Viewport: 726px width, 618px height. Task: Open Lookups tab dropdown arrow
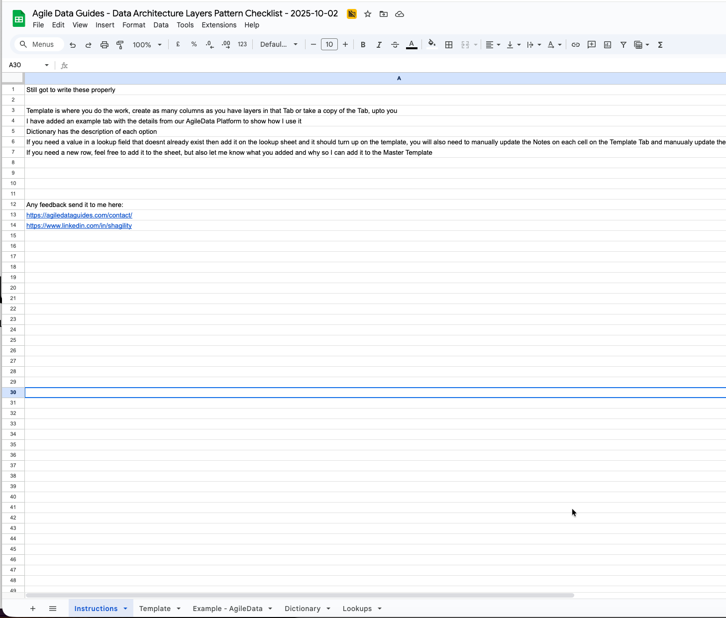(x=380, y=609)
